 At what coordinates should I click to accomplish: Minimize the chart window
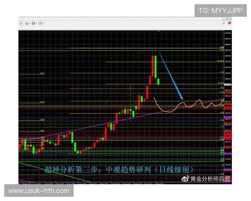click(224, 19)
